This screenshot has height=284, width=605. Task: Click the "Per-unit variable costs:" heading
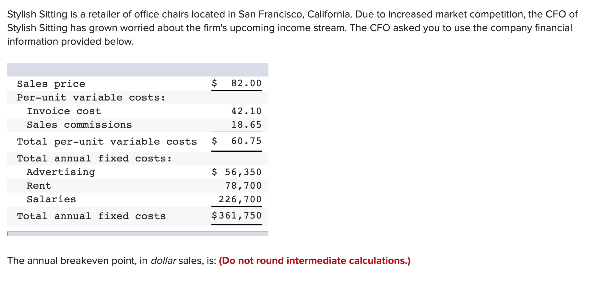click(x=91, y=98)
